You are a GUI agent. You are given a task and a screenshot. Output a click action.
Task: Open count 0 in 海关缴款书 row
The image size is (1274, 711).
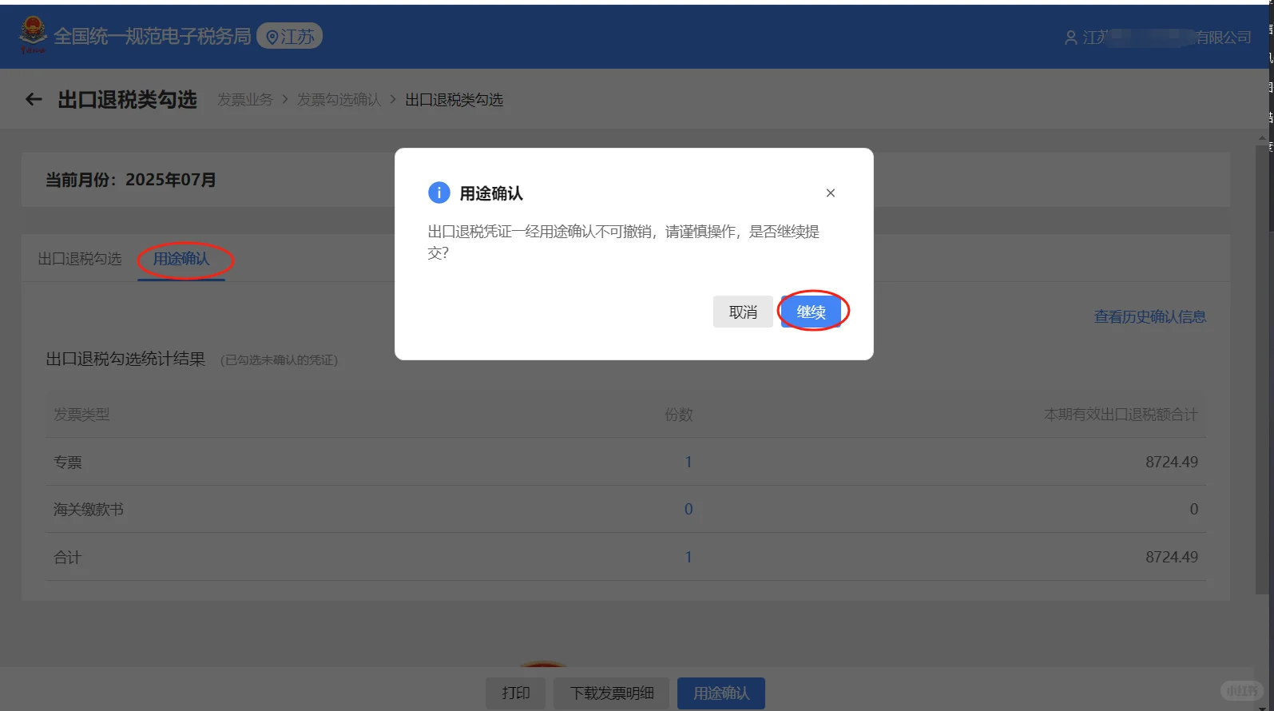[x=689, y=509]
